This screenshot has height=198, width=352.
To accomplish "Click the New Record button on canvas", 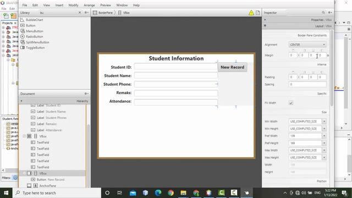I will pos(232,67).
